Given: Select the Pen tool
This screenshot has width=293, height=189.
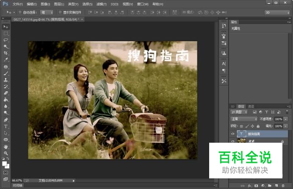Looking at the screenshot, I should point(6,120).
